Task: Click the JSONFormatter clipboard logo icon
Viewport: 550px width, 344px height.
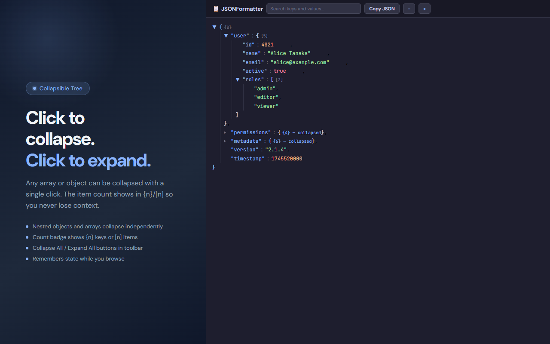Action: [x=216, y=9]
